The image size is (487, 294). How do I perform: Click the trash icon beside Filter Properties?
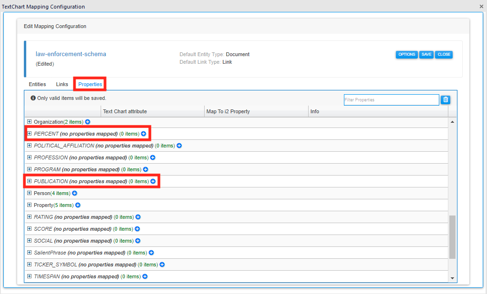click(x=446, y=99)
